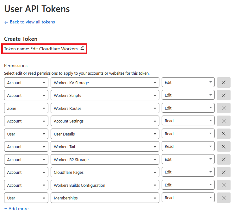Viewport: 241px width, 214px height.
Task: Open the Cloudflare Pages permission dropdown
Action: tap(105, 172)
